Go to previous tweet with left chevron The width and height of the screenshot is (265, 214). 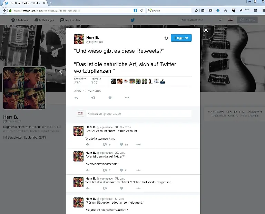pyautogui.click(x=60, y=72)
